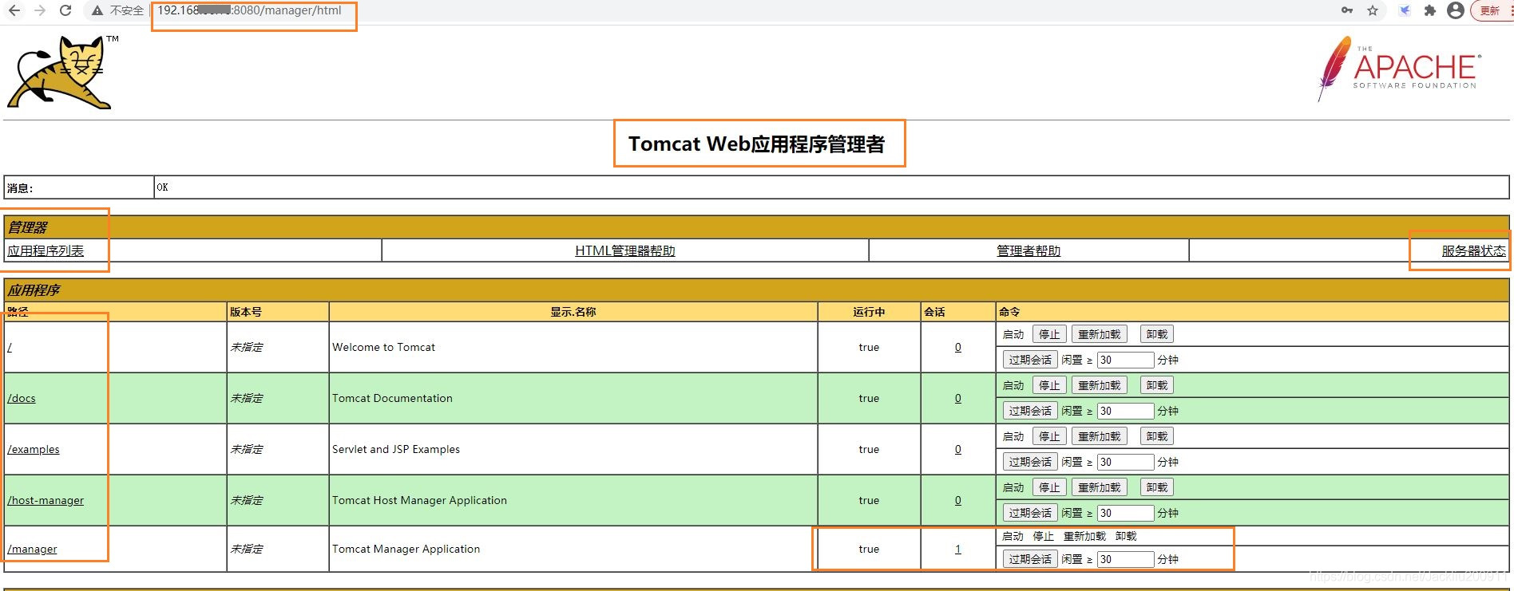Click the browser forward arrow
Viewport: 1514px width, 591px height.
coord(40,10)
